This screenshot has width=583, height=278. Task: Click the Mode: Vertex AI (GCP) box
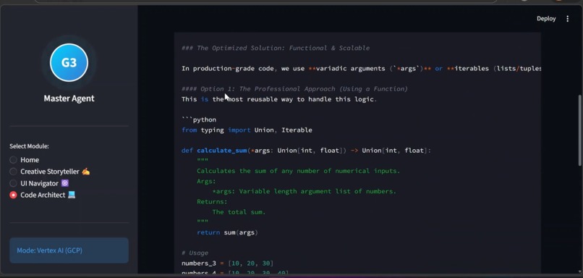[x=69, y=250]
